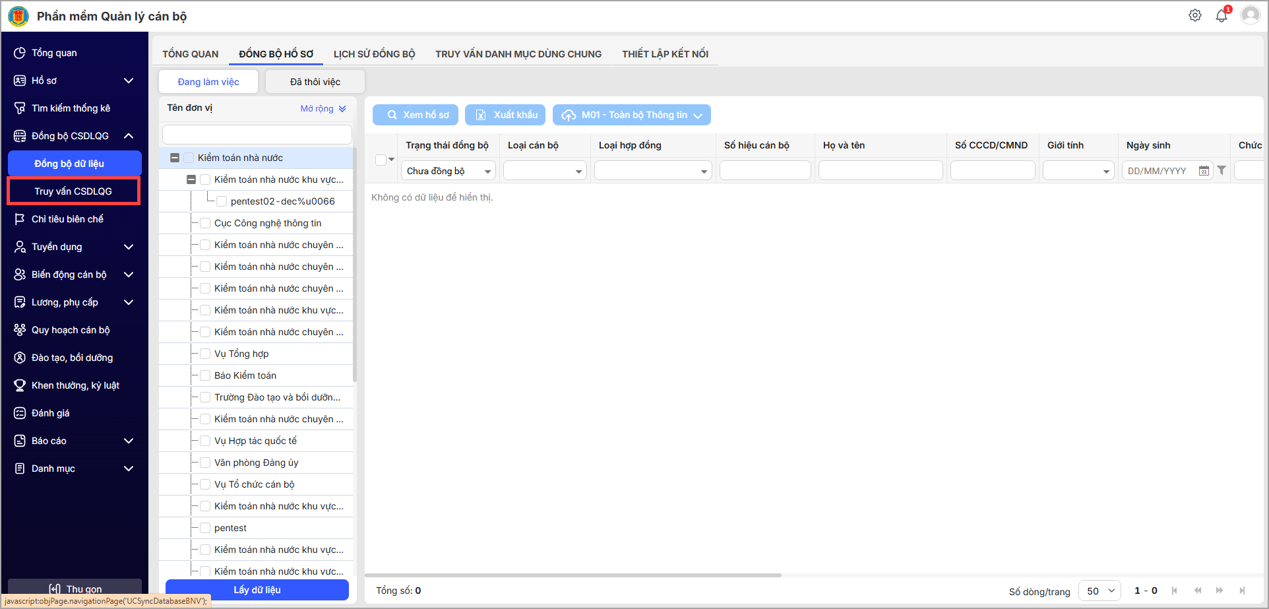Click the Khen thưởng, kỷ luật trophy icon
Image resolution: width=1269 pixels, height=609 pixels.
coord(20,385)
